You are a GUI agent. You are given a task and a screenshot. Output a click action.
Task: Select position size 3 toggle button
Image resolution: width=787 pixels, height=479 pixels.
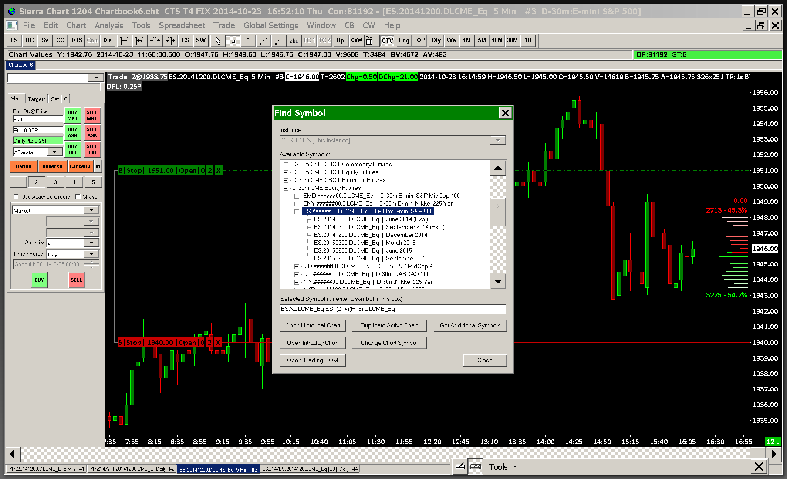pyautogui.click(x=55, y=182)
